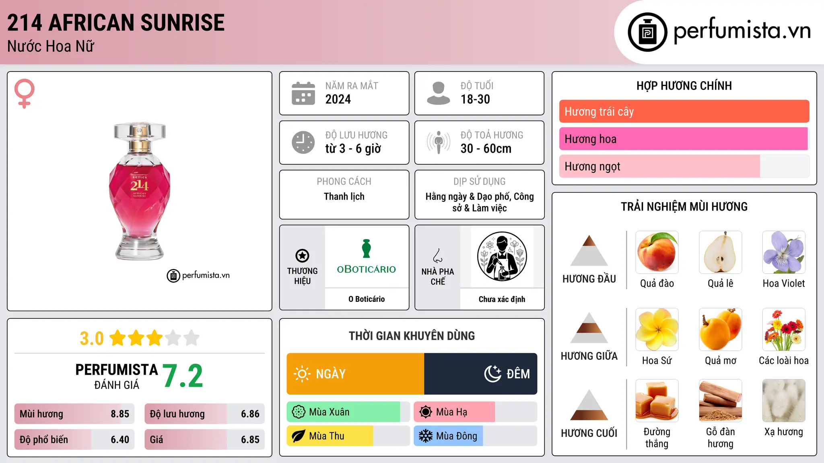Click the subtitle Nước Hoa Nữ
Image resolution: width=824 pixels, height=463 pixels.
click(51, 46)
